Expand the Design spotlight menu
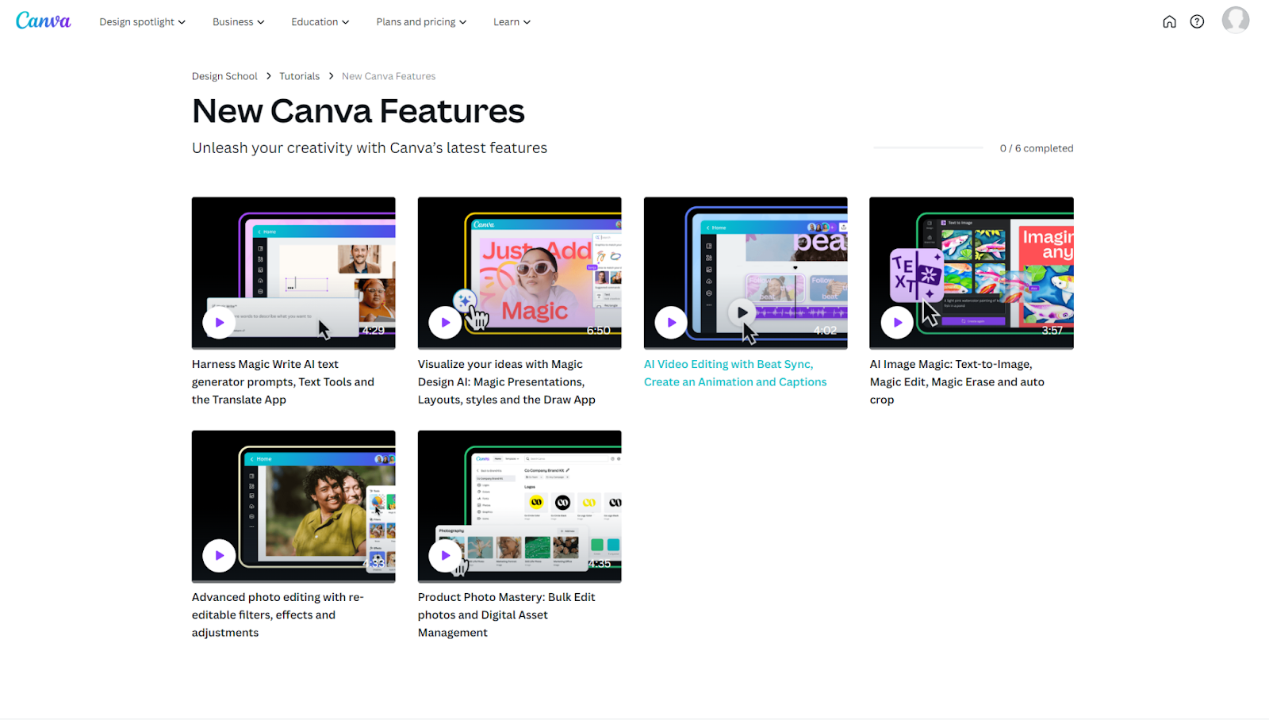The height and width of the screenshot is (720, 1269). pos(142,22)
